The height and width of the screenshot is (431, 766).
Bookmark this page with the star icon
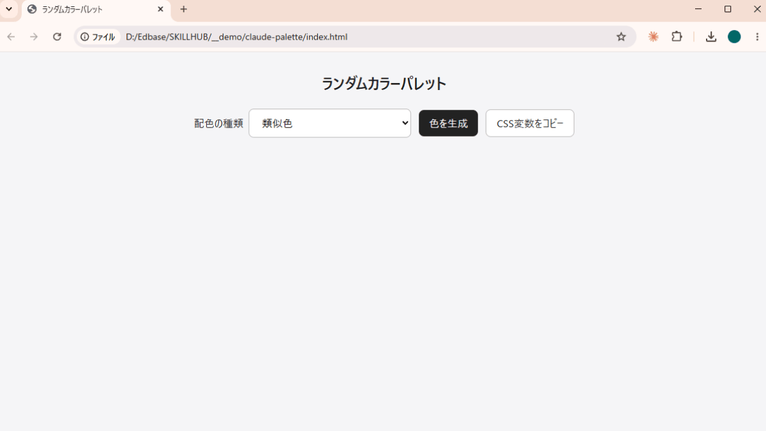[621, 37]
